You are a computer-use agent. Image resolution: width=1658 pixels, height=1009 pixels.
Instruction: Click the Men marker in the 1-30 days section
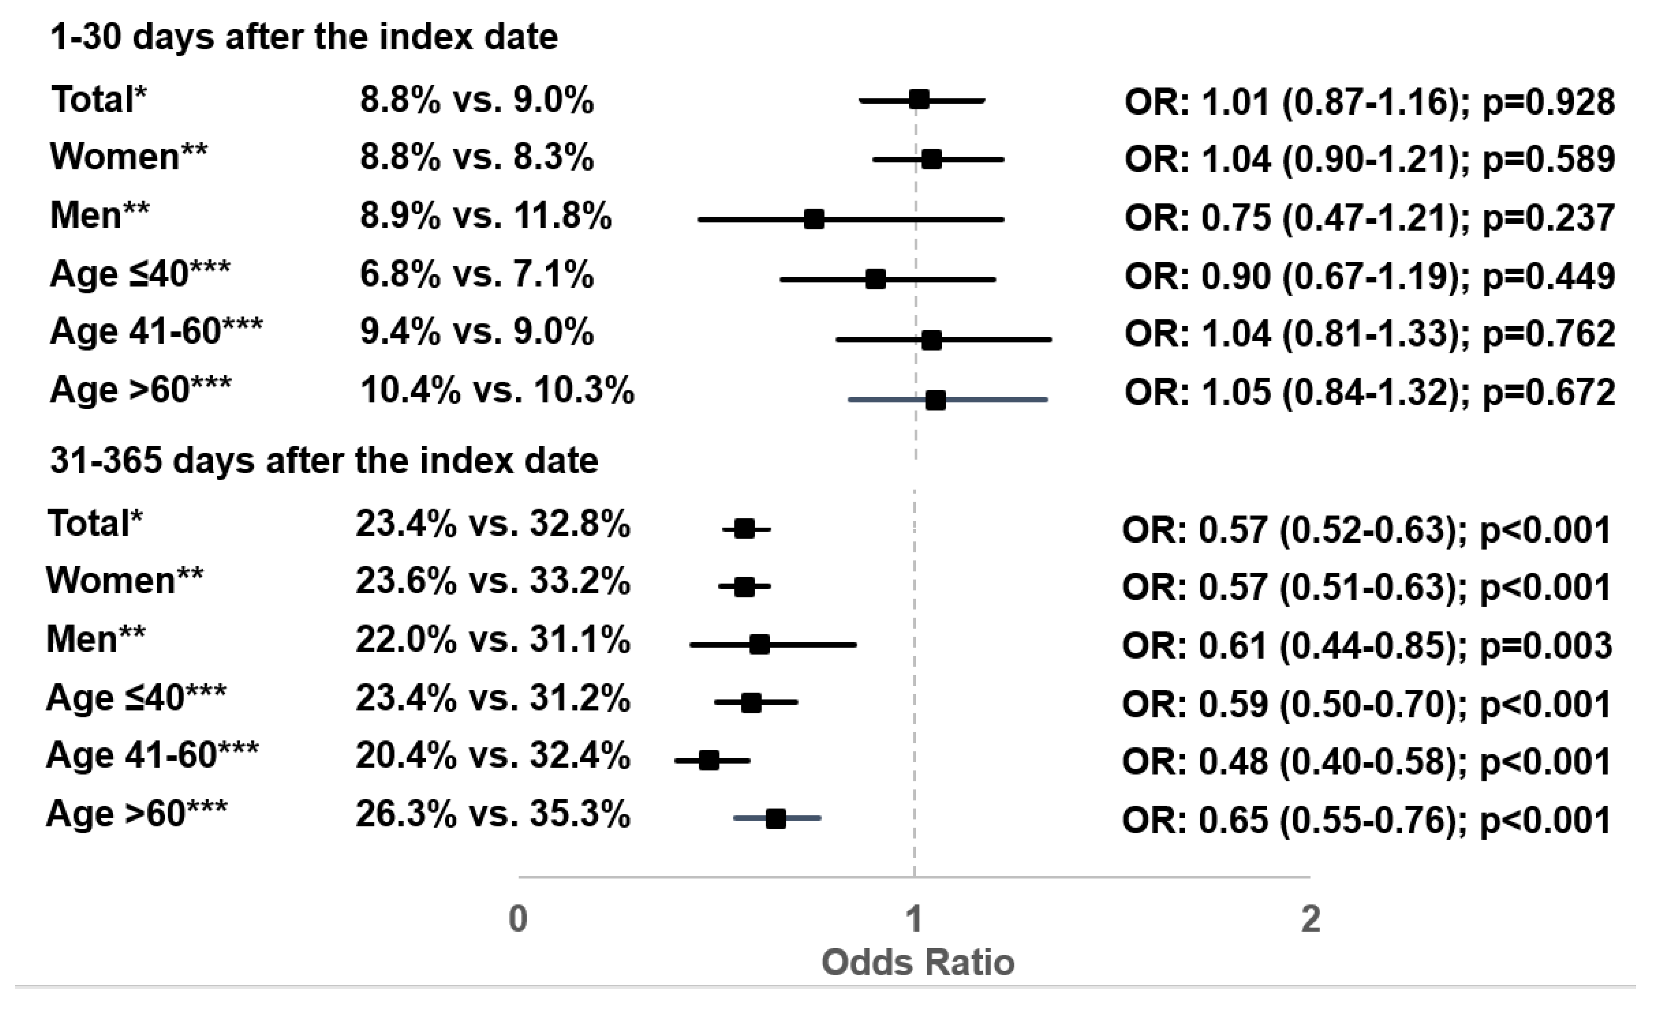pos(814,219)
